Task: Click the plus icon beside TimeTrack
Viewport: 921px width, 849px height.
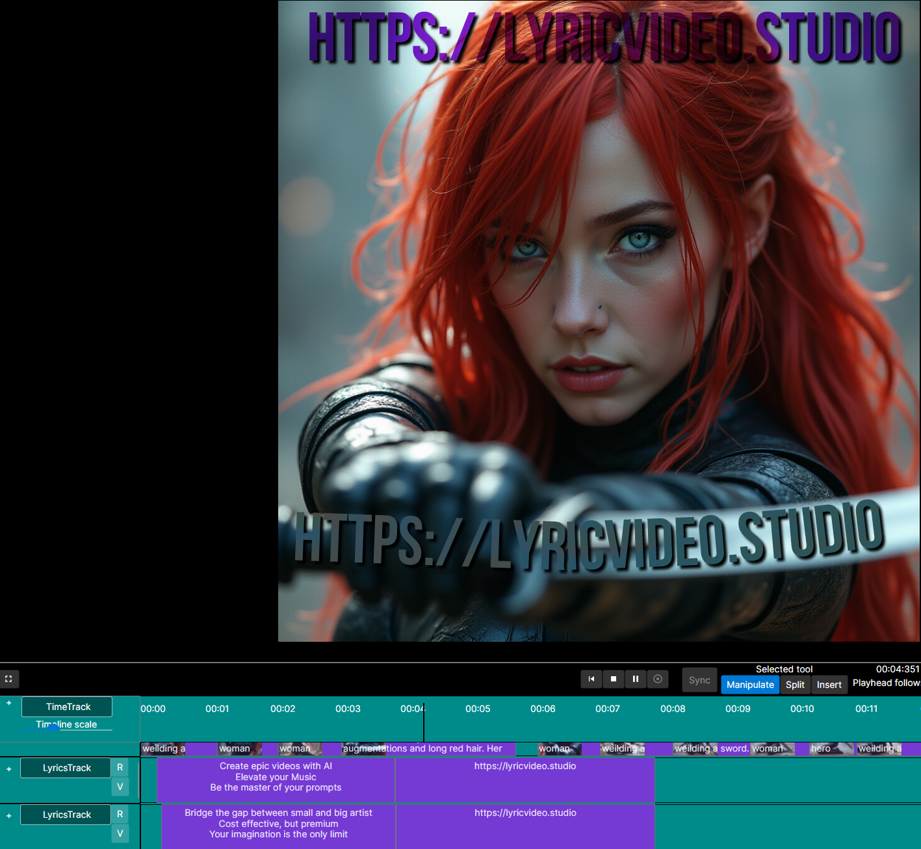Action: (x=9, y=703)
